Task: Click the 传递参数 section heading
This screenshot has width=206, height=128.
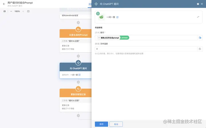Action: pyautogui.click(x=98, y=27)
